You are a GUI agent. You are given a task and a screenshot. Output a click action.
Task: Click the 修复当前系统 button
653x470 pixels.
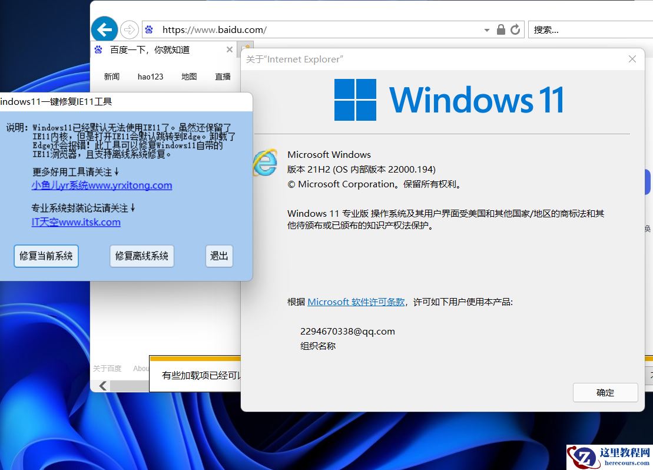click(x=46, y=256)
